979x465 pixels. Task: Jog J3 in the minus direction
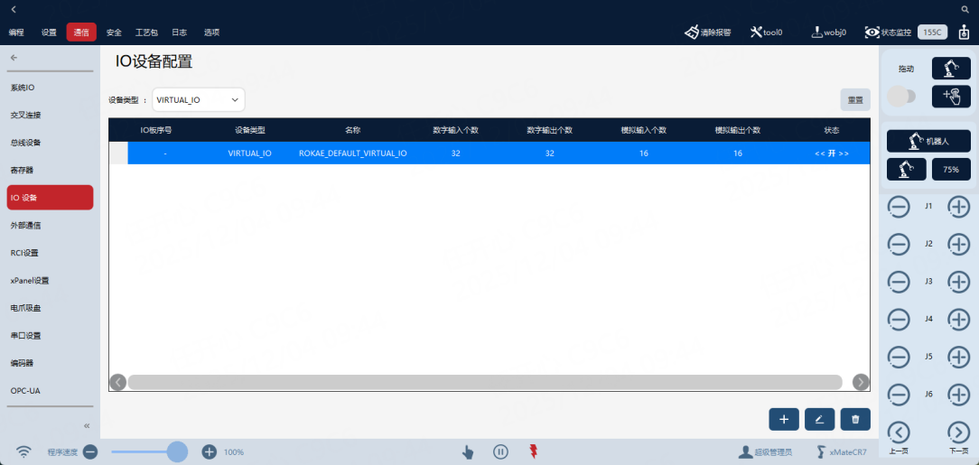pyautogui.click(x=899, y=282)
